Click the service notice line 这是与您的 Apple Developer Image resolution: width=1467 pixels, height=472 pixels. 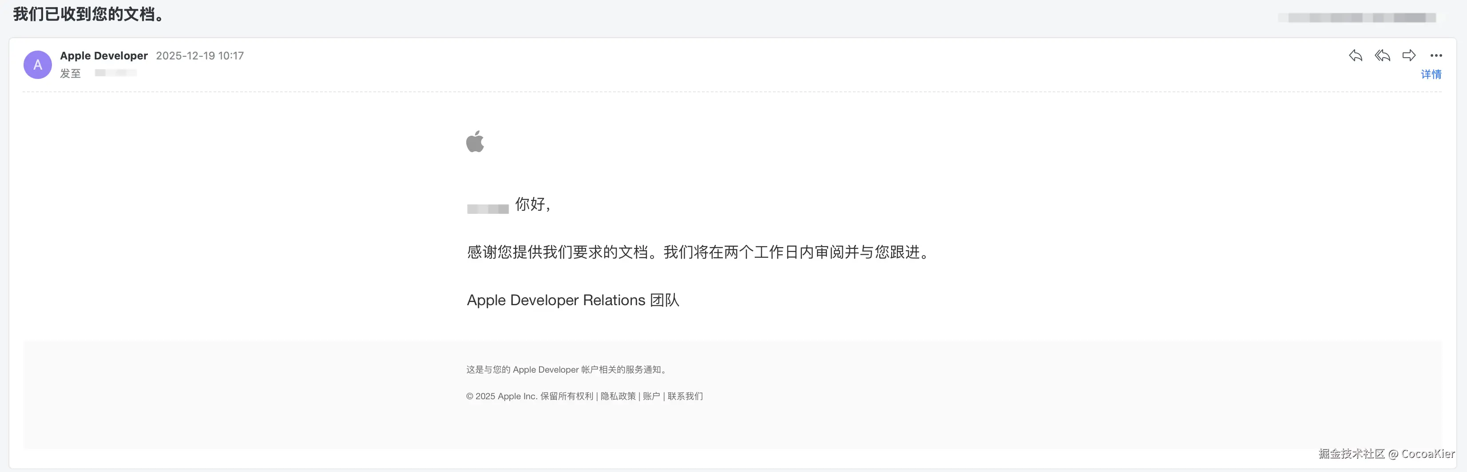pyautogui.click(x=567, y=370)
